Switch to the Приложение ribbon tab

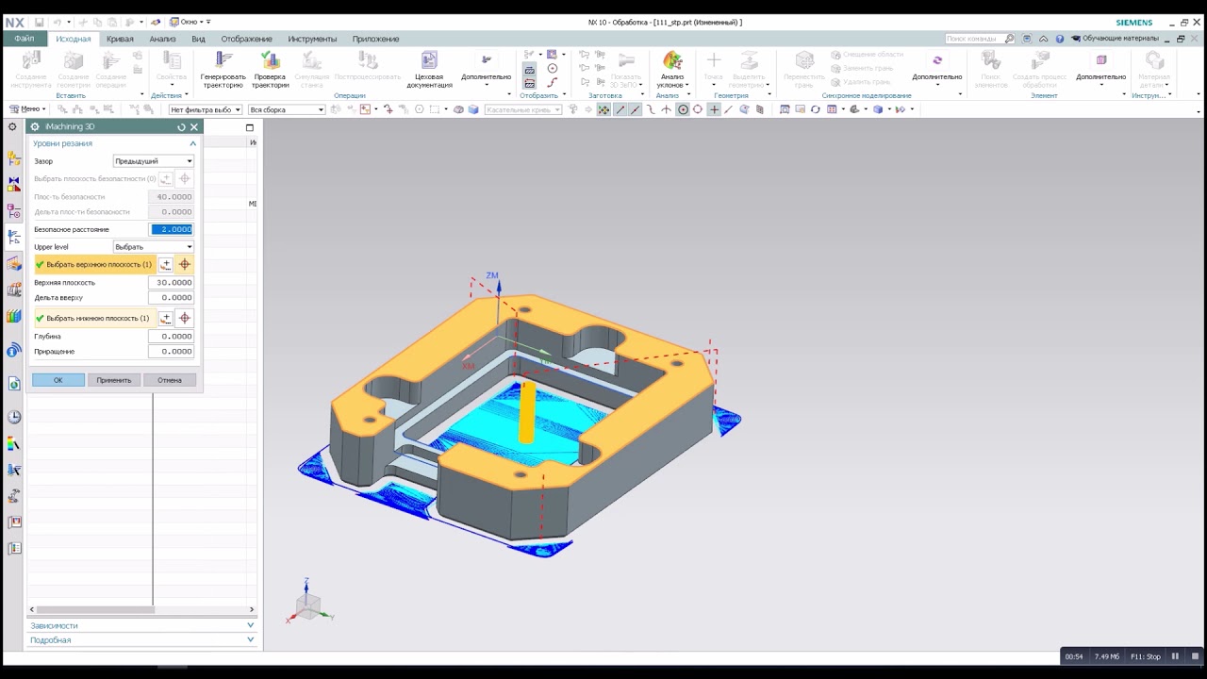pos(375,39)
